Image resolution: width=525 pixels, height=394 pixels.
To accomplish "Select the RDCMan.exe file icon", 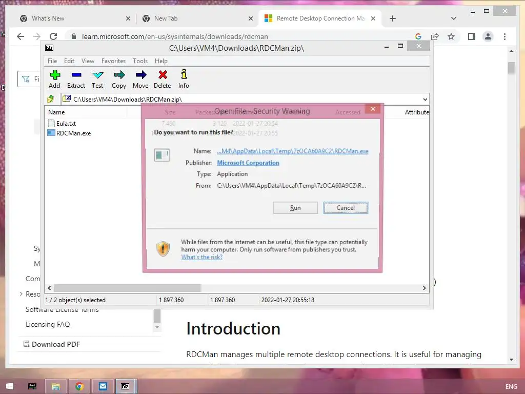I will click(x=51, y=133).
